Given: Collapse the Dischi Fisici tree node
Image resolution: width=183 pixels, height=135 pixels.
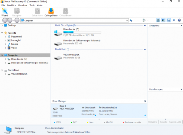Looking at the screenshot, I should coord(2,70).
